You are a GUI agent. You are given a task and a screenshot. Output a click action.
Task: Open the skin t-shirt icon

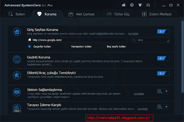pyautogui.click(x=140, y=5)
